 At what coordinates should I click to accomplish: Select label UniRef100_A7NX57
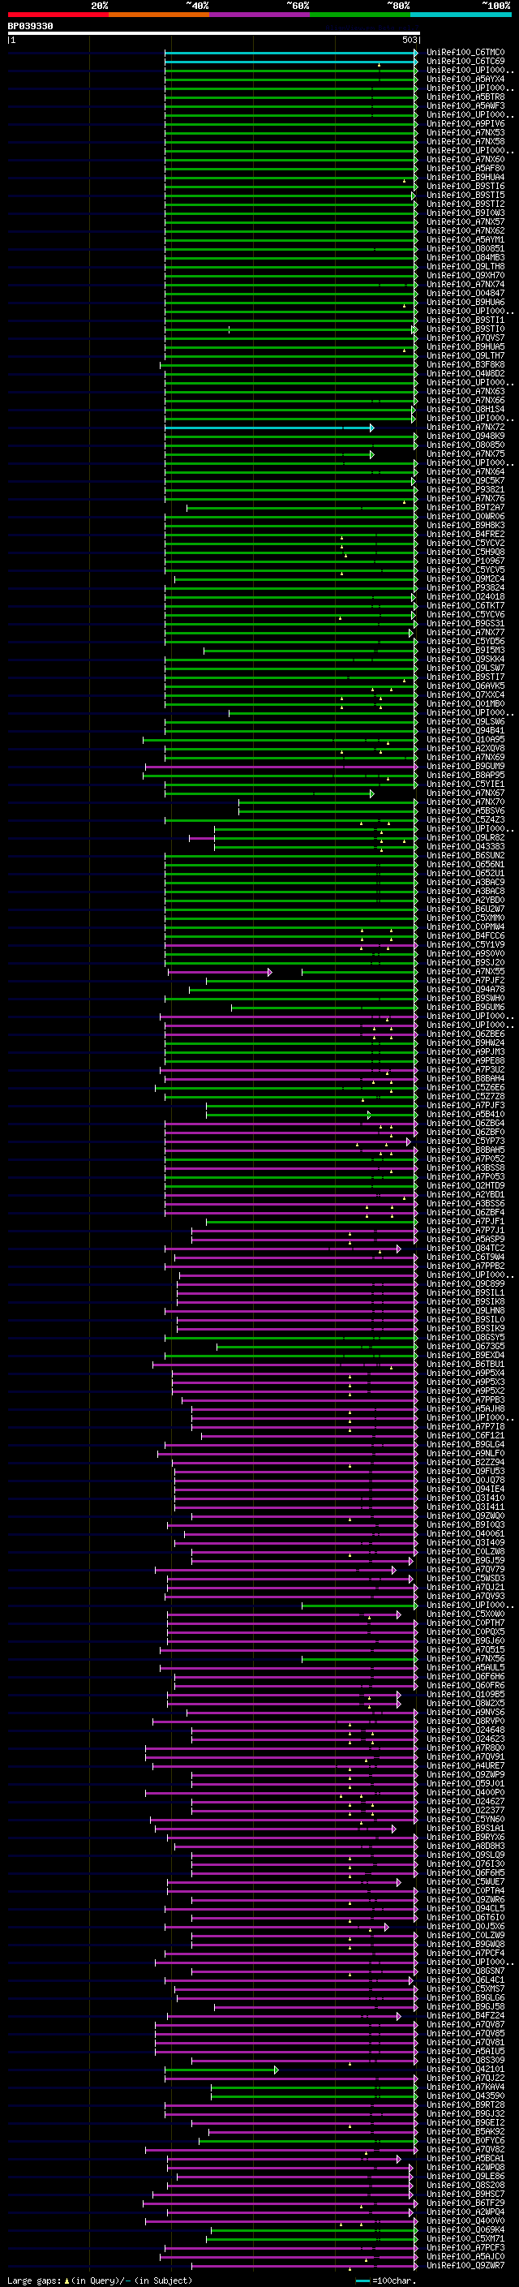point(465,222)
